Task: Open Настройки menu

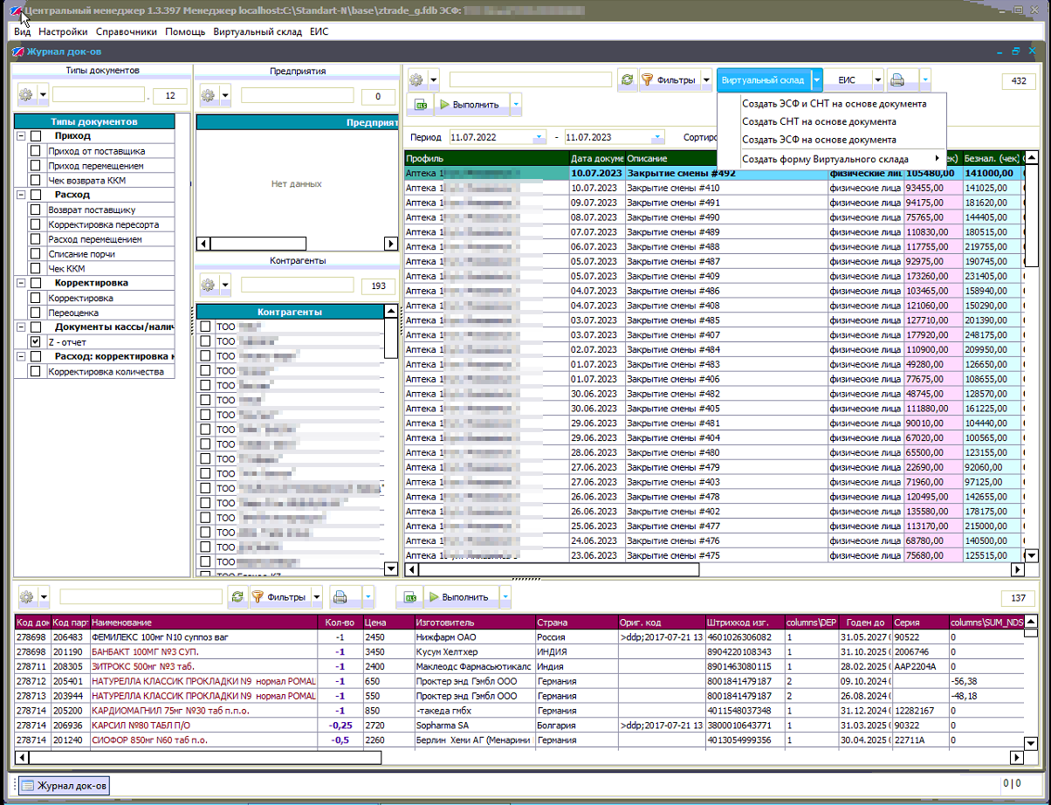Action: coord(63,31)
